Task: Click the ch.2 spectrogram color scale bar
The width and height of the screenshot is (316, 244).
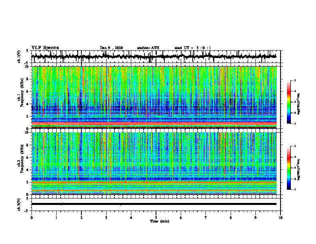Action: click(289, 168)
